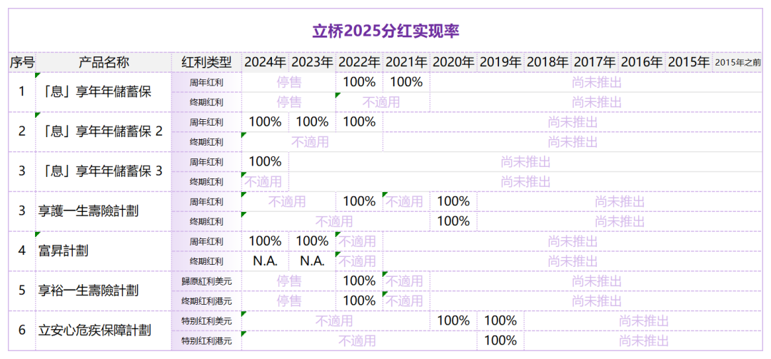
Task: Select product name 享護一生壽險計劃
Action: pyautogui.click(x=104, y=211)
